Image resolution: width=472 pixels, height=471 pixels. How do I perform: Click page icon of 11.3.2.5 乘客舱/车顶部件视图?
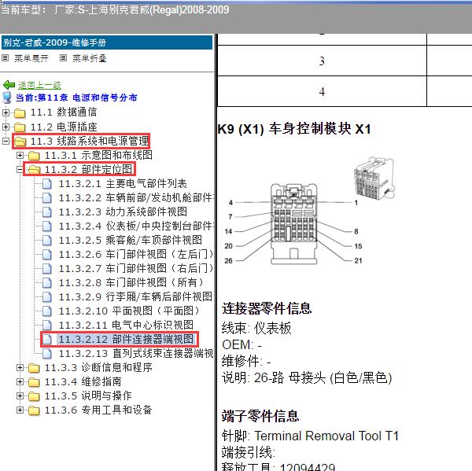(x=47, y=240)
